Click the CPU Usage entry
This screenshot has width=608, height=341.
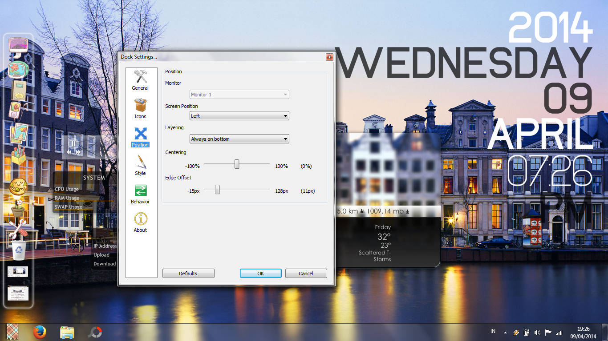click(67, 189)
